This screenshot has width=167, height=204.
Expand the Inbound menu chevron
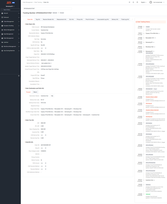click(19, 13)
